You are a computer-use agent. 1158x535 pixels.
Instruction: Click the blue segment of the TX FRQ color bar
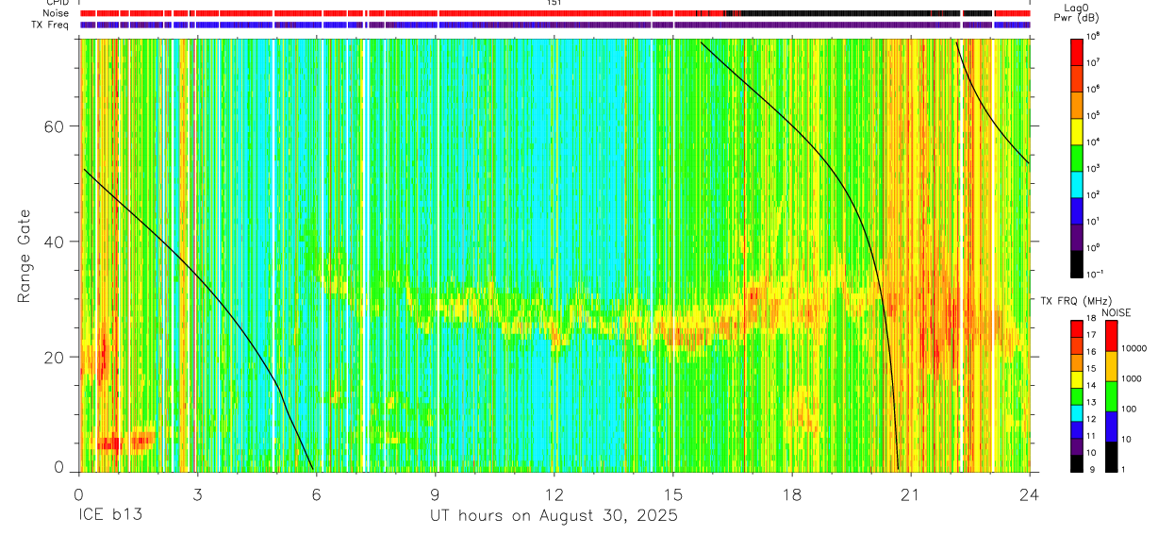[x=1077, y=429]
